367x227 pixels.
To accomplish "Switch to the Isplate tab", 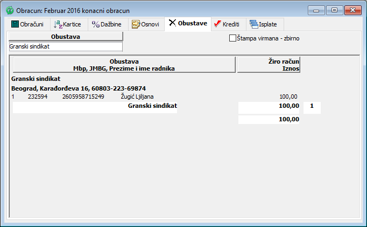I will (x=265, y=24).
